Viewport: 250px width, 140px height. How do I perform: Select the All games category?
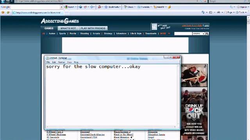coord(43,33)
